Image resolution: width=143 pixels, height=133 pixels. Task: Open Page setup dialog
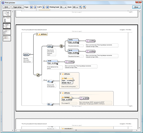click(17, 7)
